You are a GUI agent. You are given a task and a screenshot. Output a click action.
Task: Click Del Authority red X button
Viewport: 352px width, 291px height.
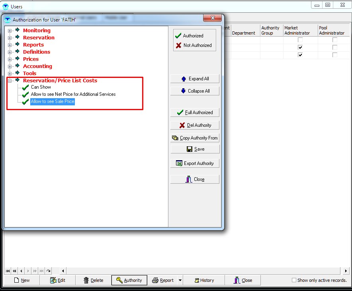[x=195, y=125]
